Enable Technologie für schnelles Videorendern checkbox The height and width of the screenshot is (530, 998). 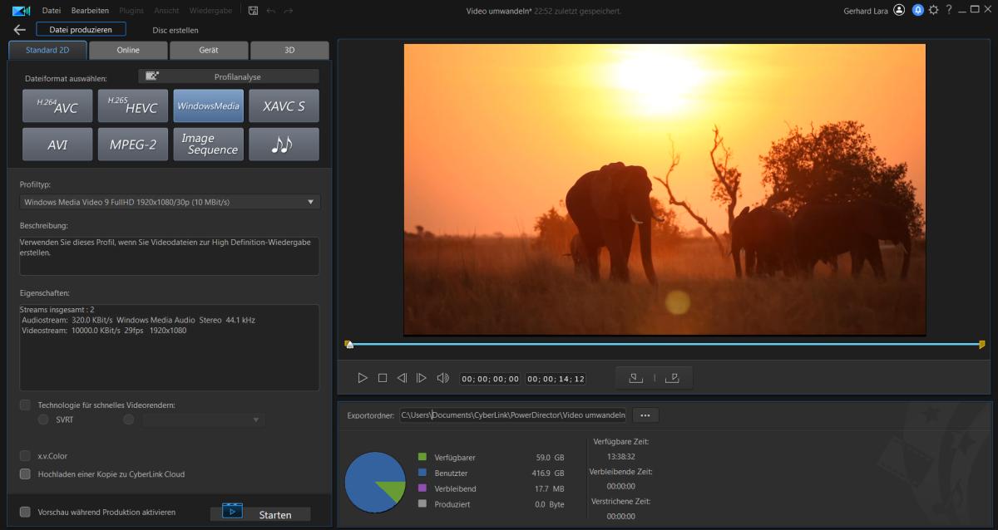click(25, 405)
